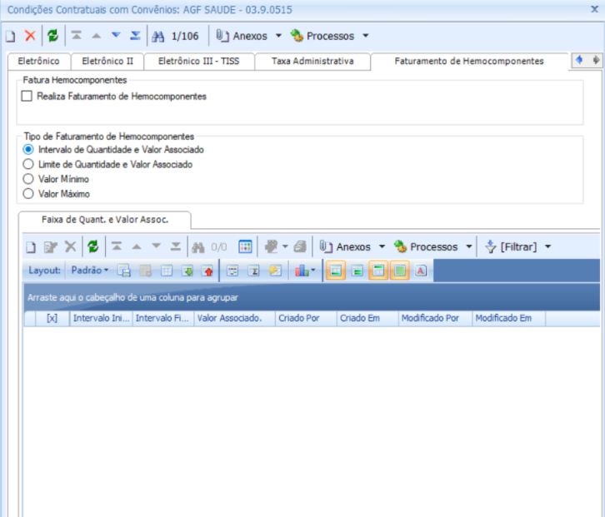Go to previous row in grid toolbar
The image size is (605, 517).
137,246
